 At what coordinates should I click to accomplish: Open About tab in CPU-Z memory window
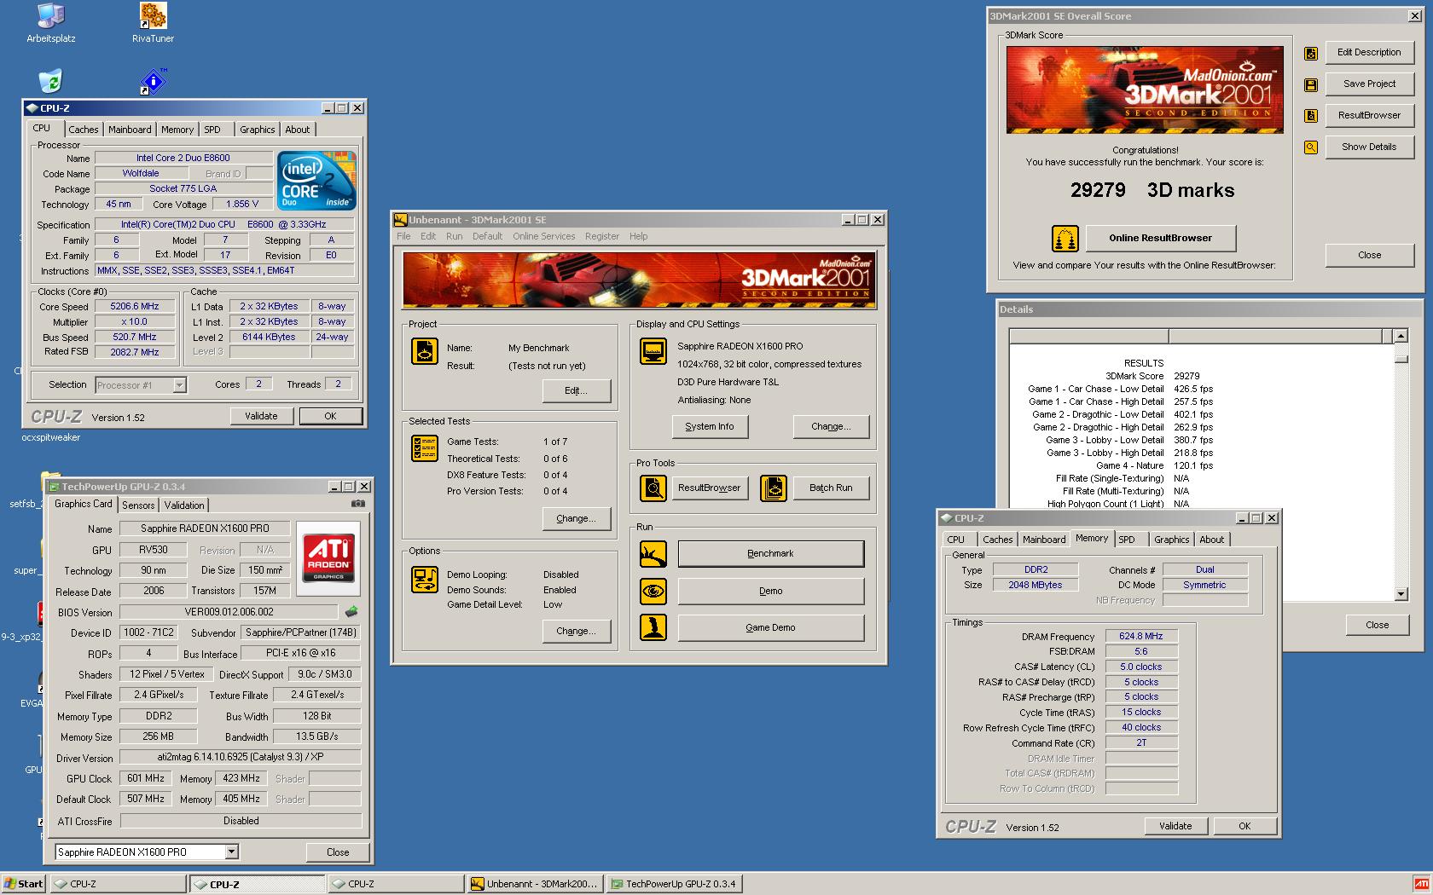click(x=1211, y=540)
